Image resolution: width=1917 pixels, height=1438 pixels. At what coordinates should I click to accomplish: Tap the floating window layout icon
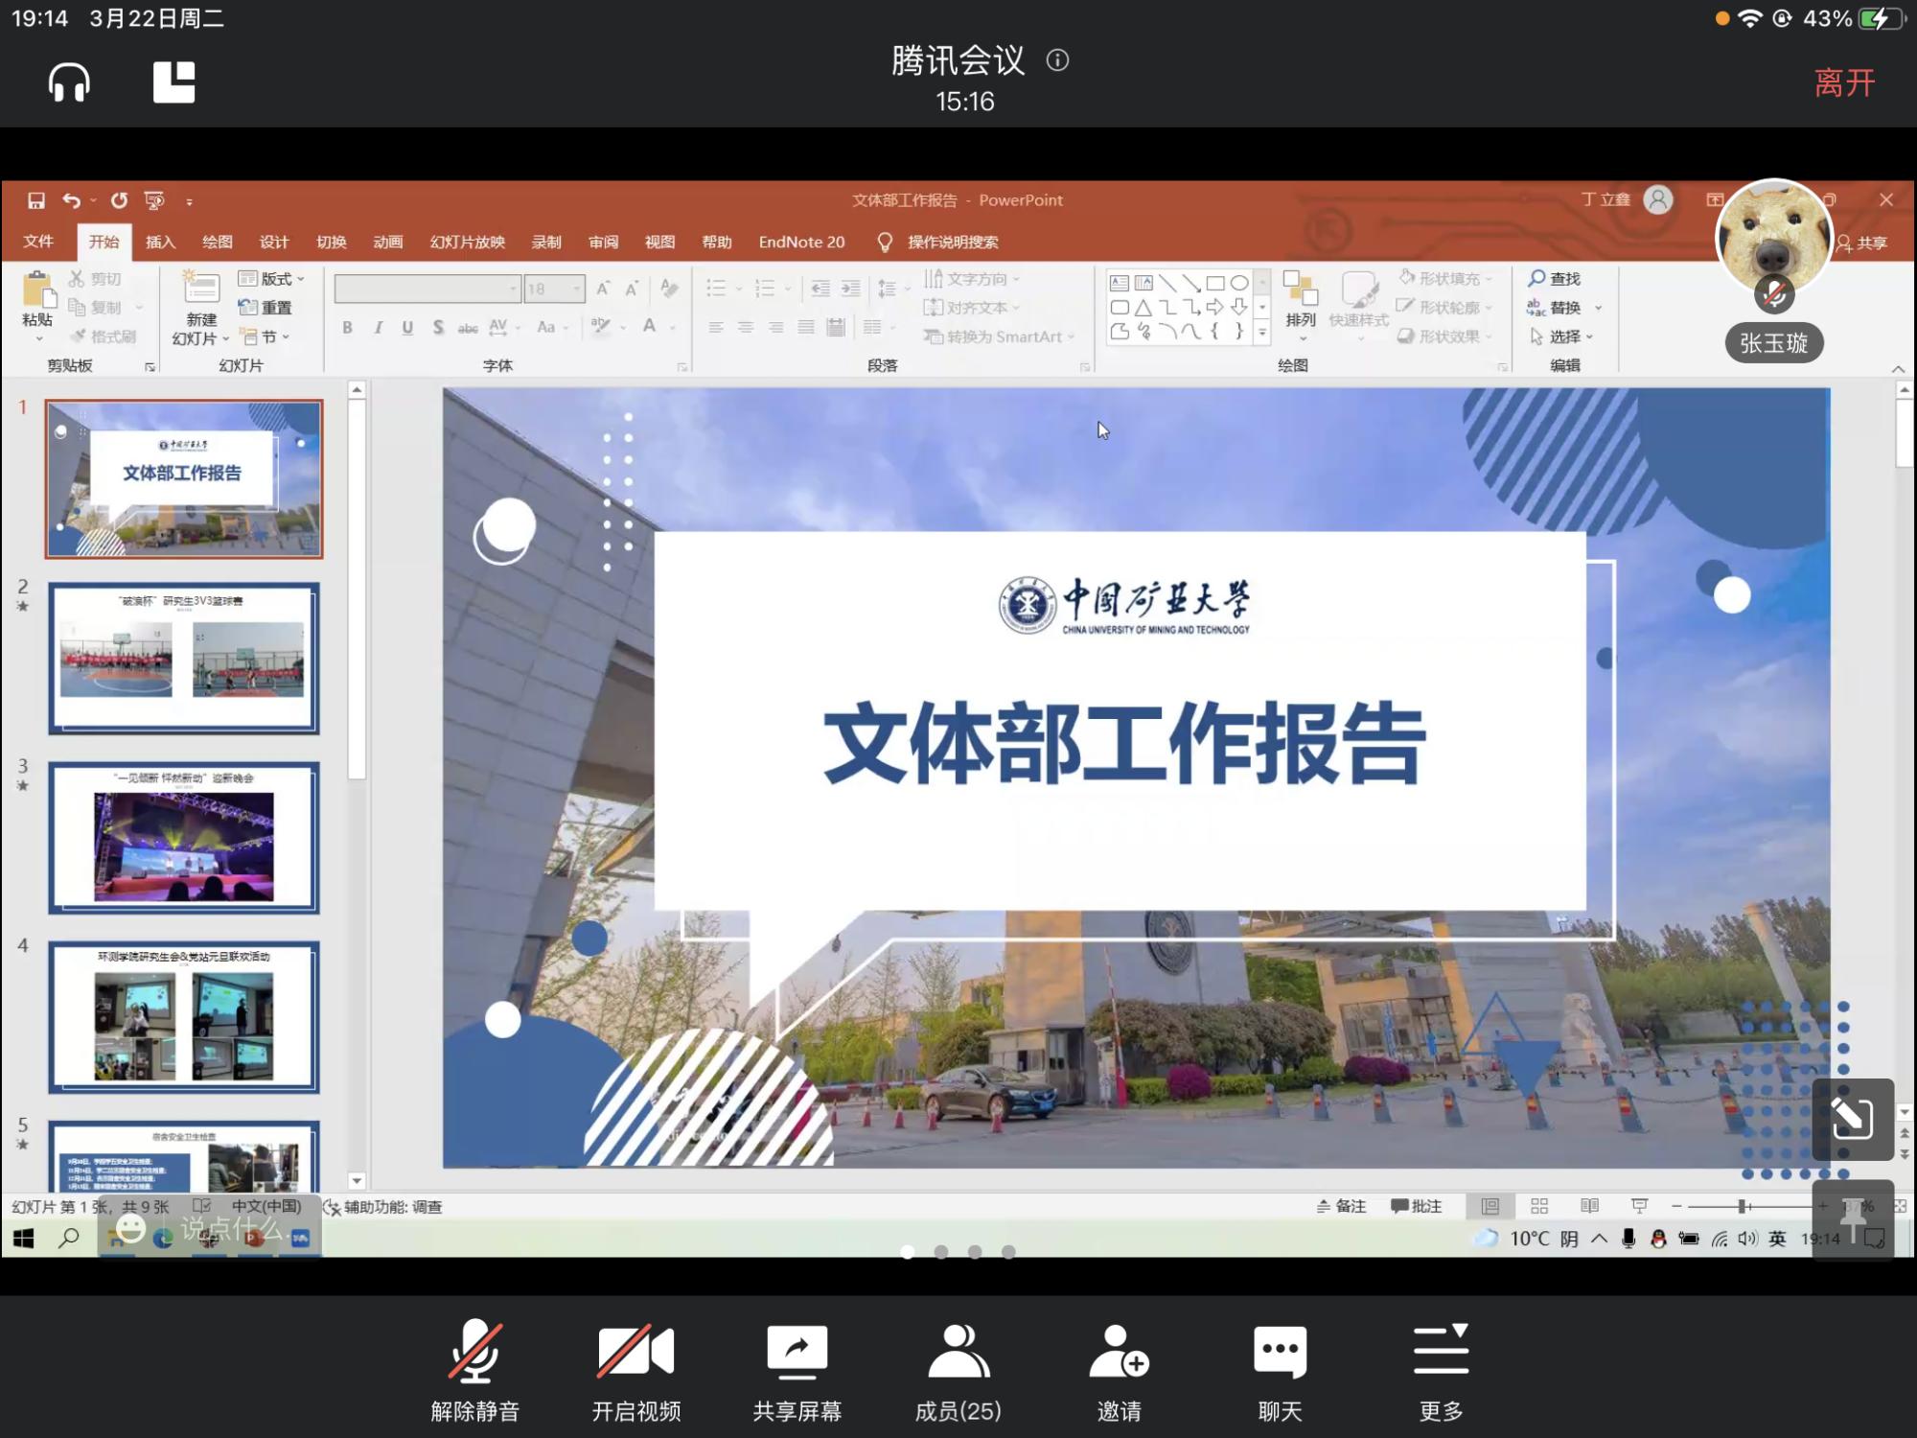tap(173, 82)
